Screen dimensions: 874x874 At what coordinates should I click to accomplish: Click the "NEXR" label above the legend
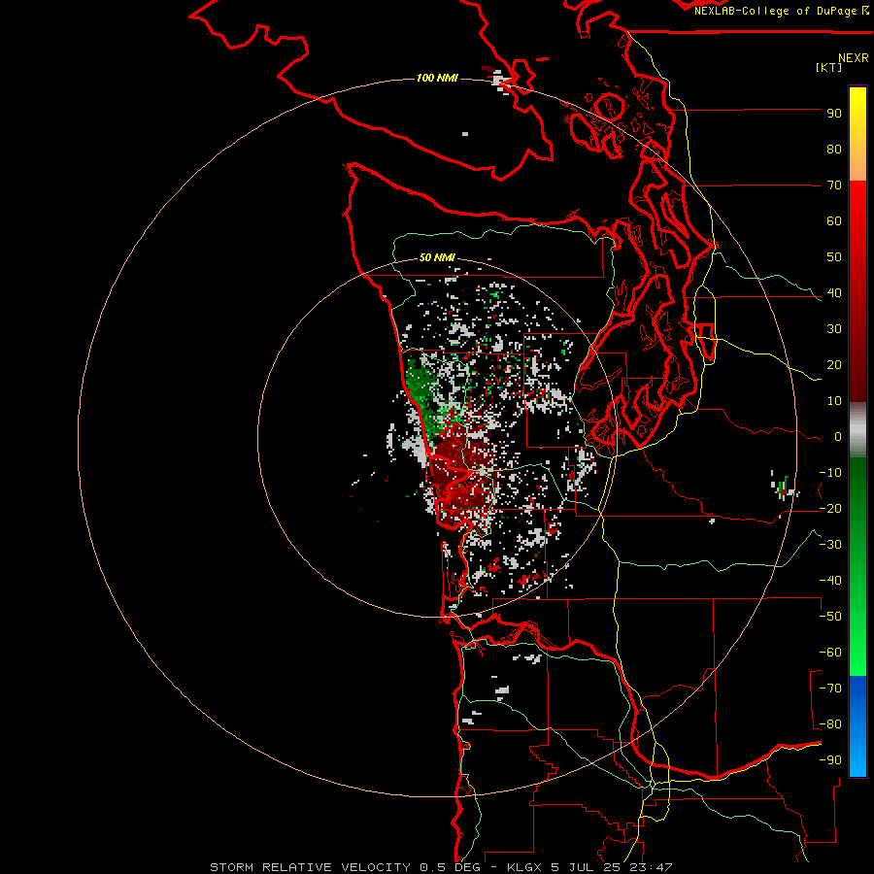pos(854,58)
